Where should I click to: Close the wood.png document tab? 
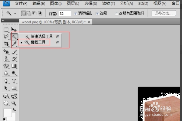[x=89, y=22]
